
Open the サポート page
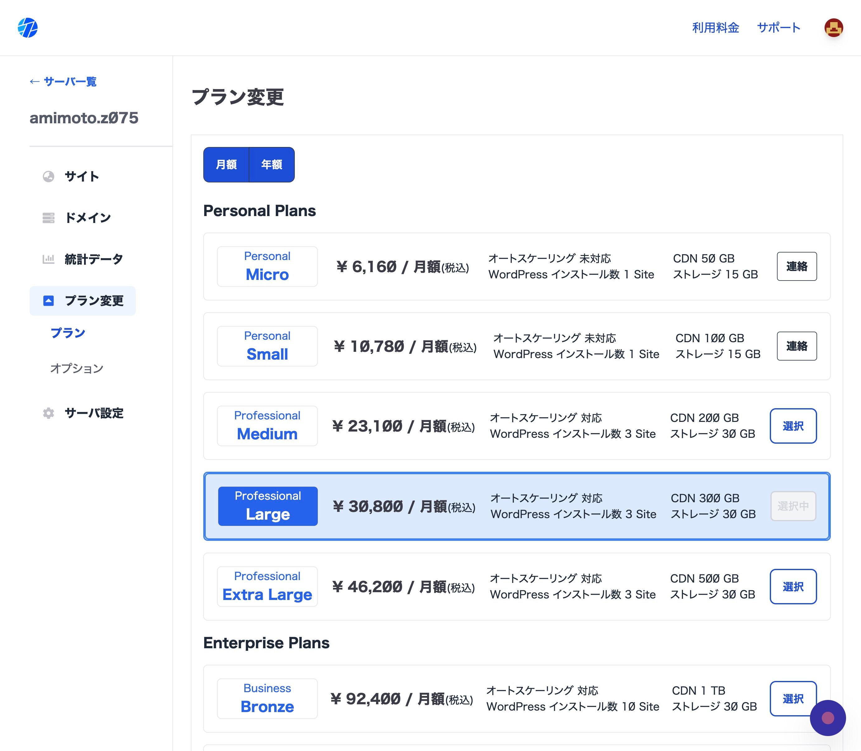coord(779,28)
